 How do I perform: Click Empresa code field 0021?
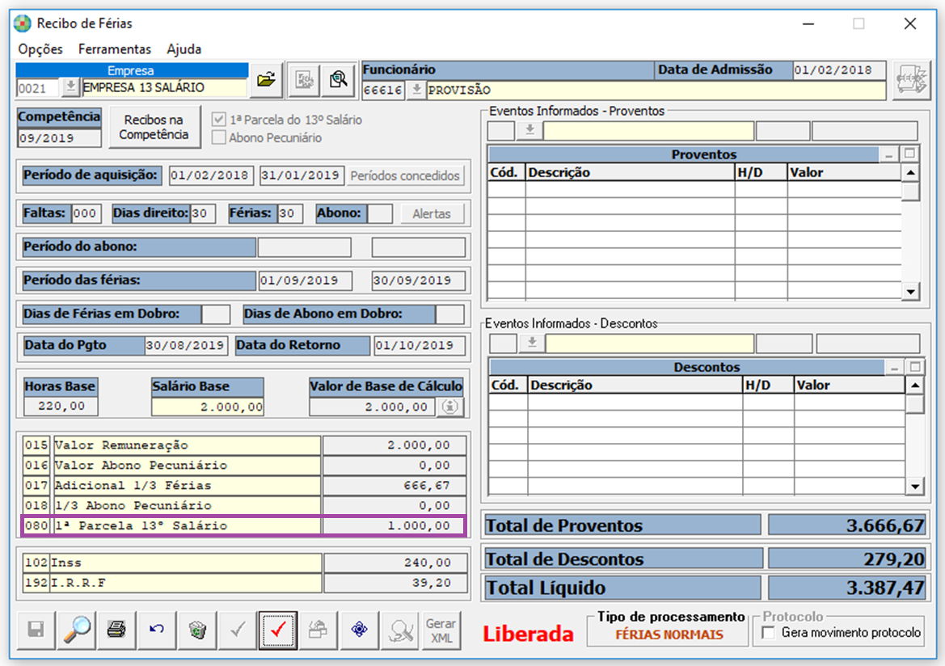[x=38, y=88]
